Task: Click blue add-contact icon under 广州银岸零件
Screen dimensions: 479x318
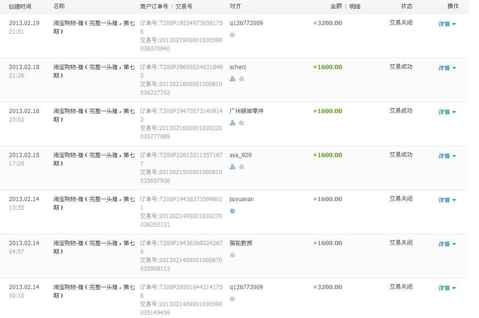Action: (x=232, y=123)
